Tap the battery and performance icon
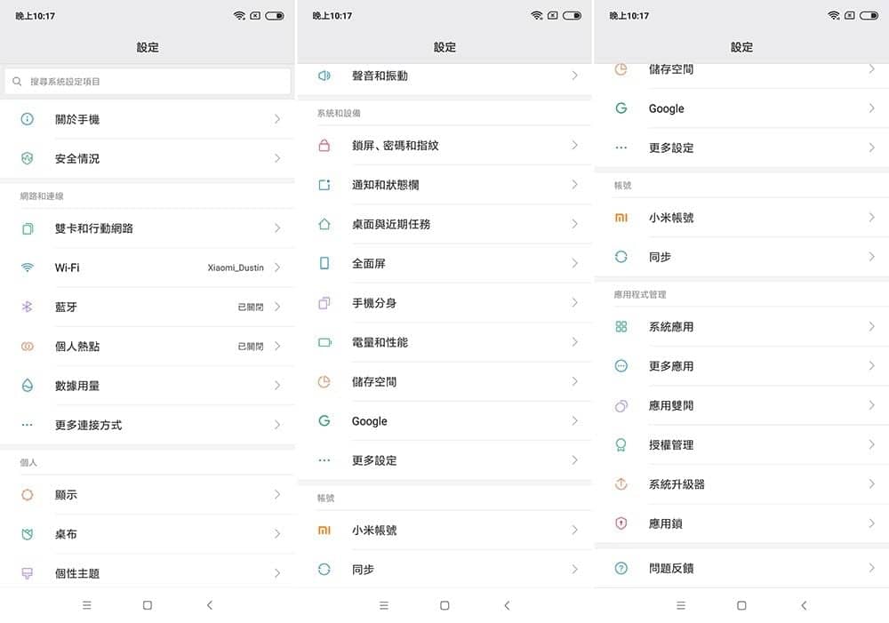This screenshot has height=623, width=889. tap(324, 342)
